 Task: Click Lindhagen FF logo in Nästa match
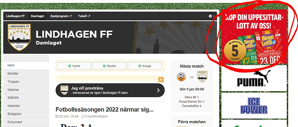(202, 77)
